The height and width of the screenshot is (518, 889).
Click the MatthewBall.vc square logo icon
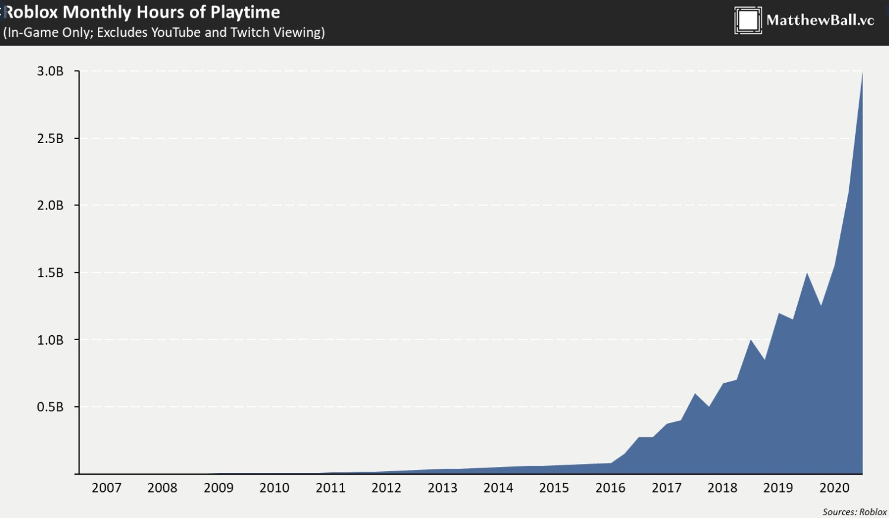pyautogui.click(x=747, y=21)
